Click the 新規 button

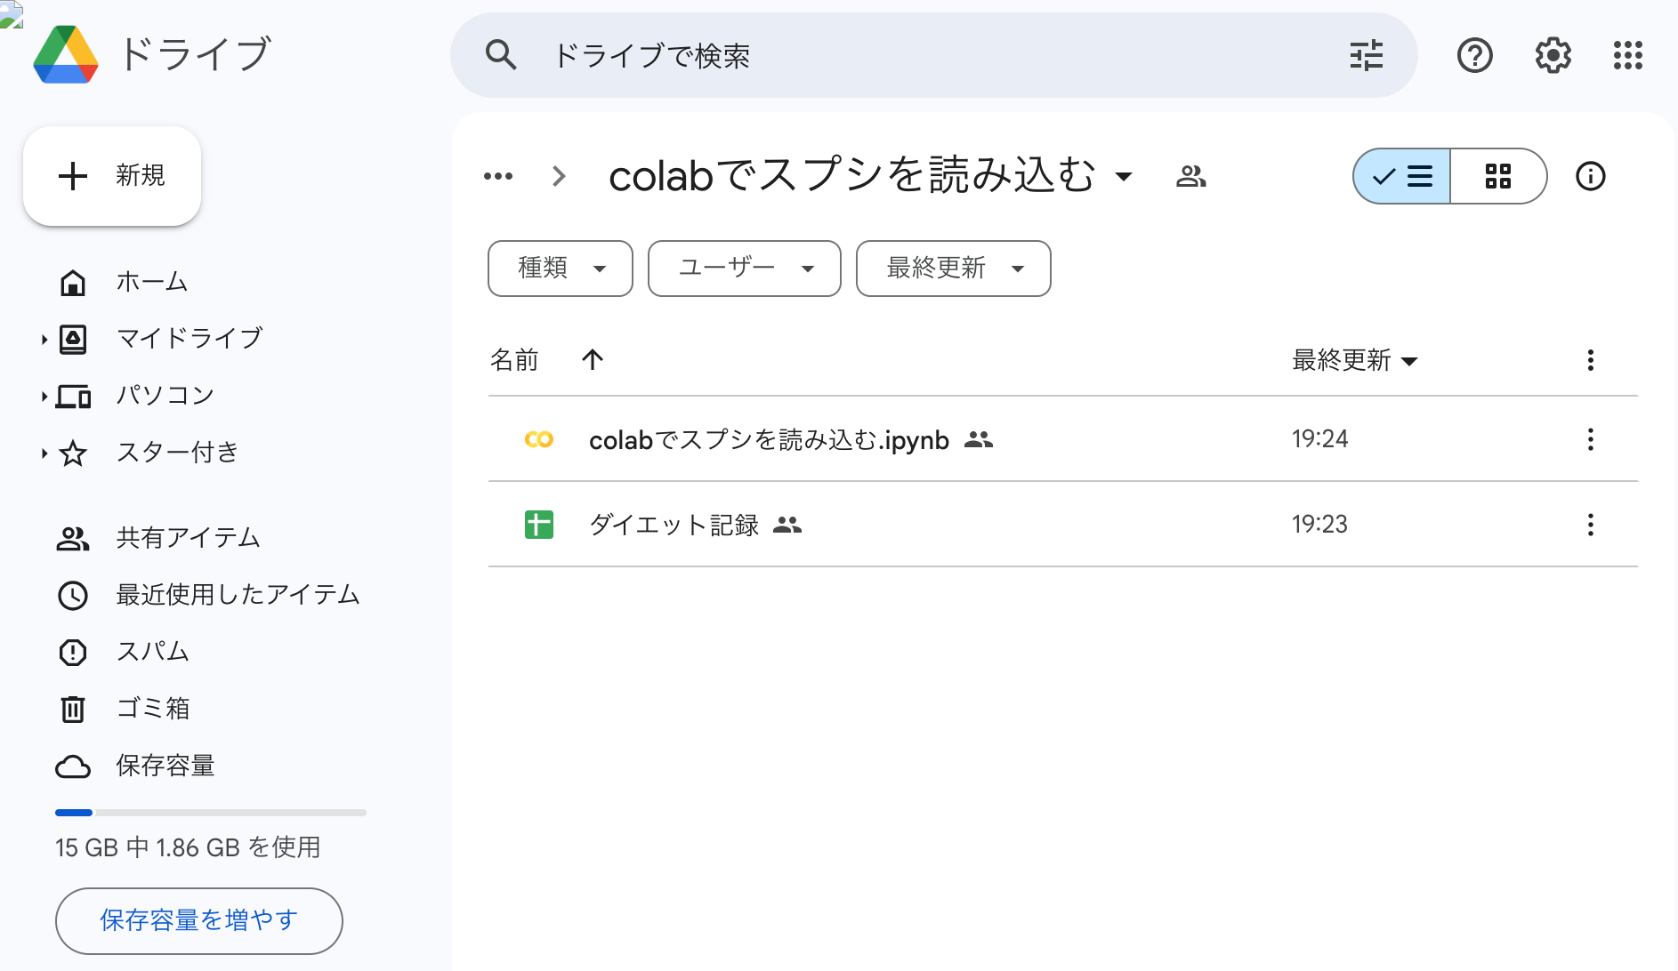[112, 175]
